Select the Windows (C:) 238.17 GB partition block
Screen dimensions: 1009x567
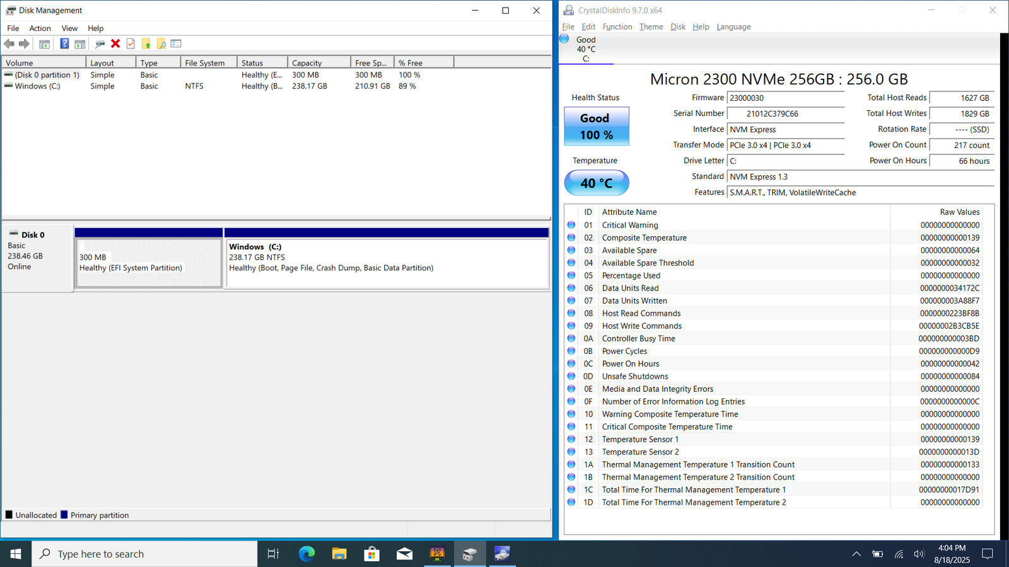(386, 263)
